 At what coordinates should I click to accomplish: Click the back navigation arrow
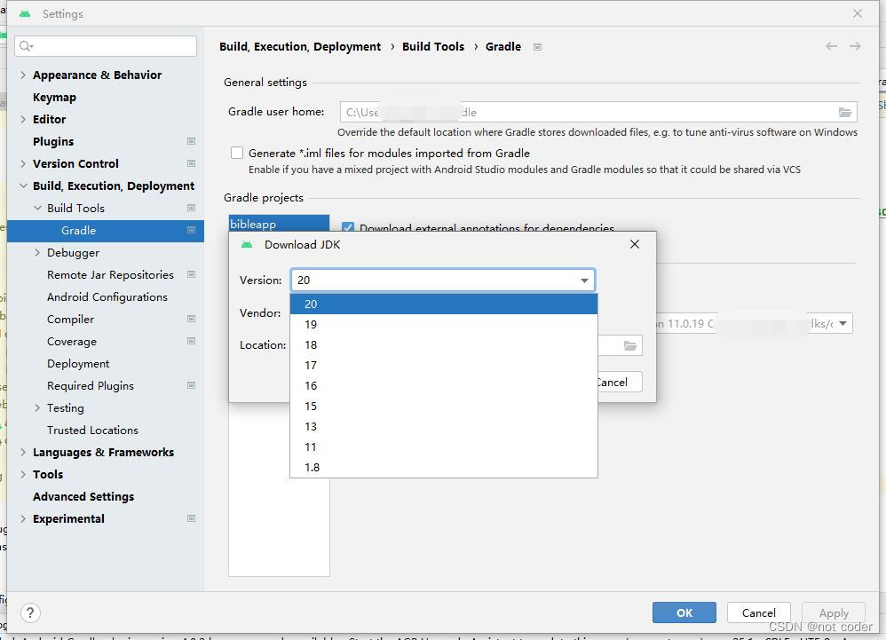(831, 46)
